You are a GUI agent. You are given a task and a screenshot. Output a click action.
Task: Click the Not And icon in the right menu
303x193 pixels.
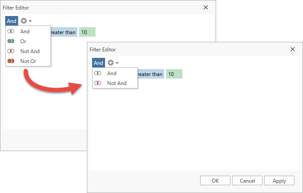pos(98,83)
